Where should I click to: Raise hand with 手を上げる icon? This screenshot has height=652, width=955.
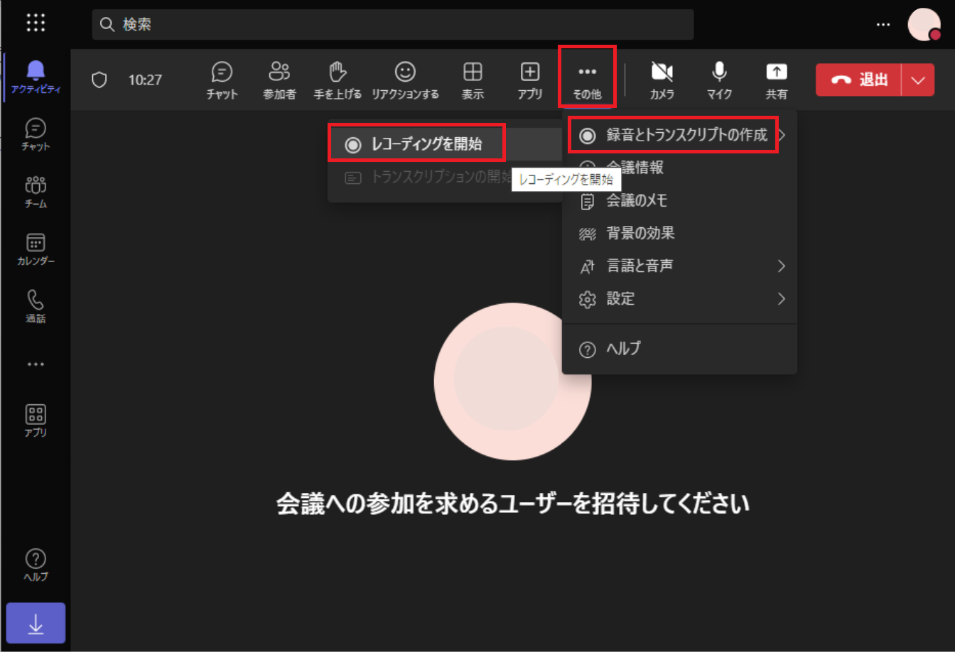[x=338, y=79]
